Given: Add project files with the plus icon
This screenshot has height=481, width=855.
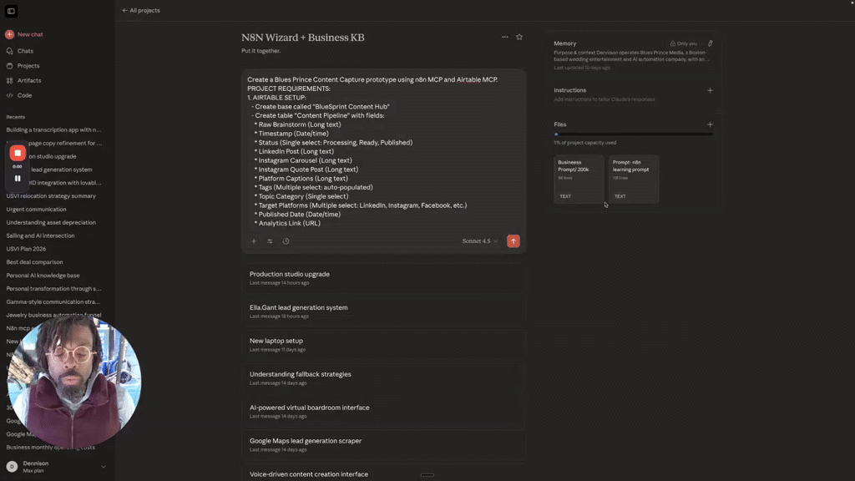Looking at the screenshot, I should tap(711, 124).
